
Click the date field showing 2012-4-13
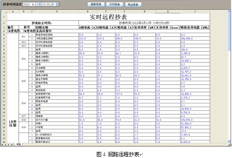coord(31,4)
